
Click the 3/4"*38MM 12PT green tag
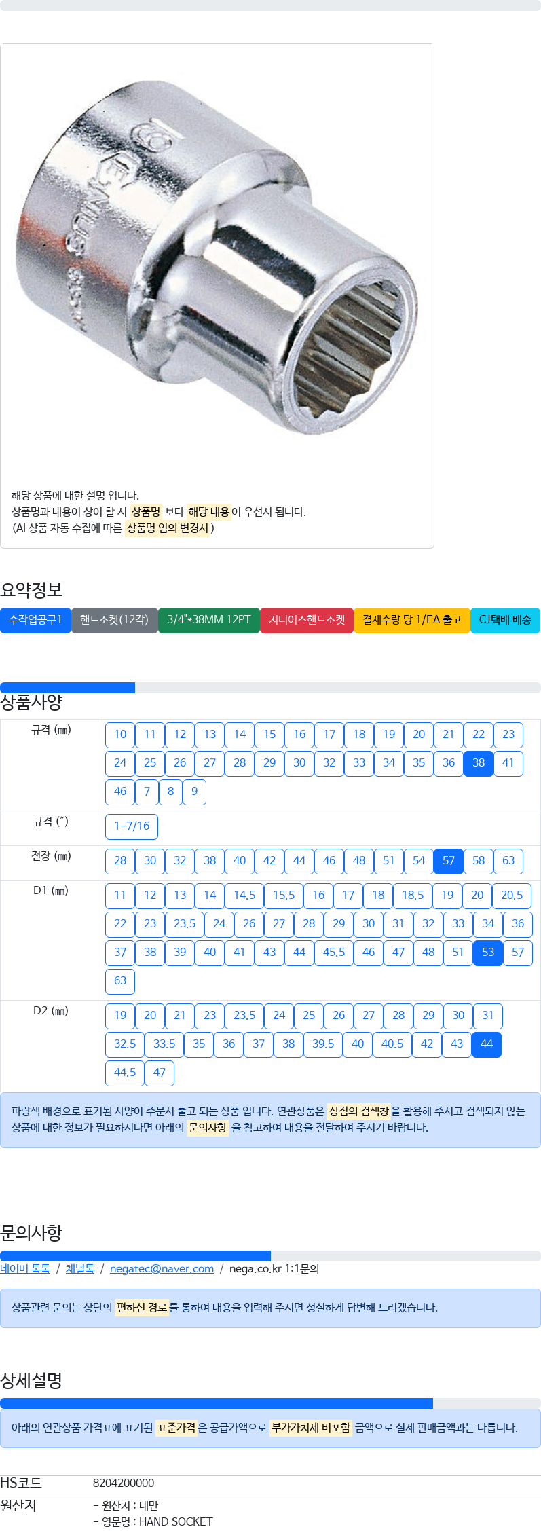(x=209, y=620)
